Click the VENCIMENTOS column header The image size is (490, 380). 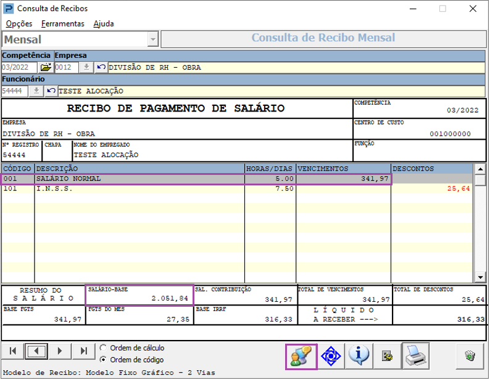344,169
